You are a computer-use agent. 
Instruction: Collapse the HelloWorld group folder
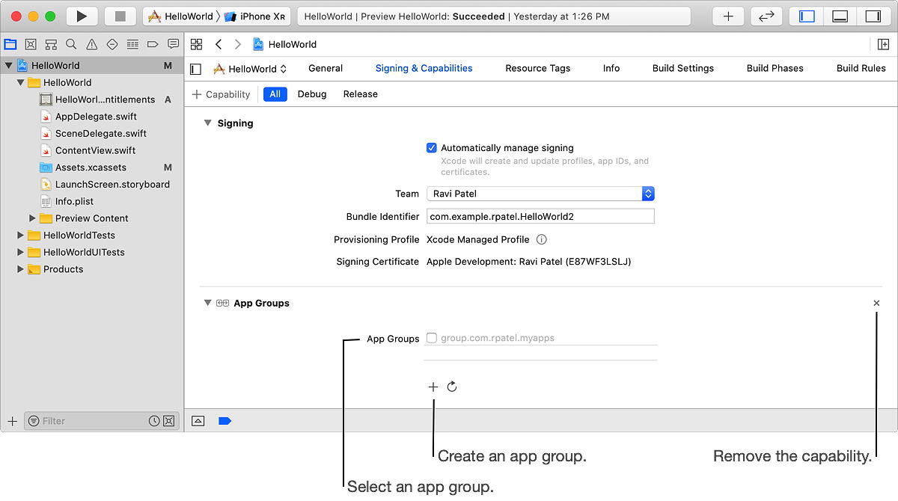point(20,83)
